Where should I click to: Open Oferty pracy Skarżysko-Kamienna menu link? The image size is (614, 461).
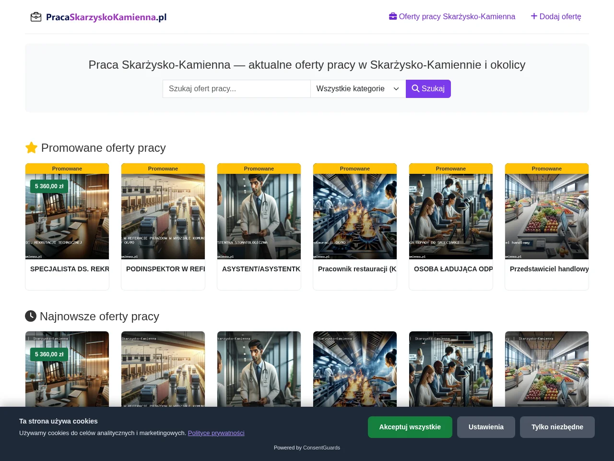[452, 17]
